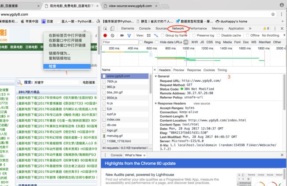Open the Memory tab

pyautogui.click(x=217, y=28)
